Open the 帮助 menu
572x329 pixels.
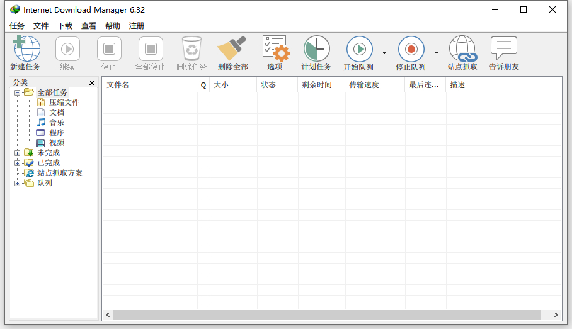113,26
